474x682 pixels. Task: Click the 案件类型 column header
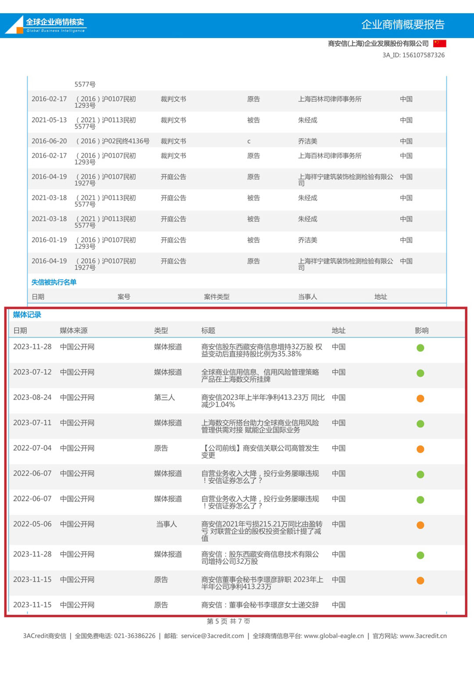click(x=217, y=297)
